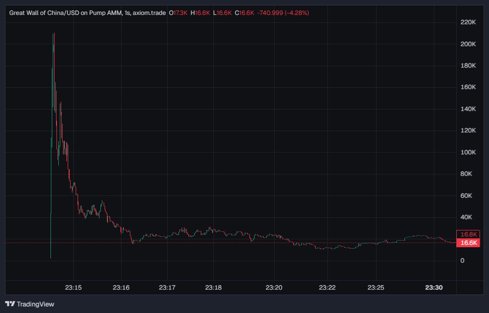
Task: Select the high value H16.6K
Action: coord(200,13)
